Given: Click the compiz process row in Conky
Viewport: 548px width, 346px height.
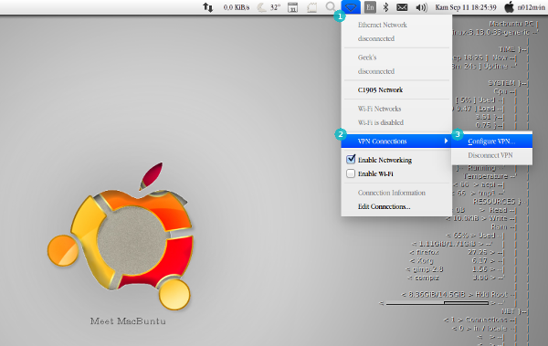Looking at the screenshot, I should click(456, 278).
